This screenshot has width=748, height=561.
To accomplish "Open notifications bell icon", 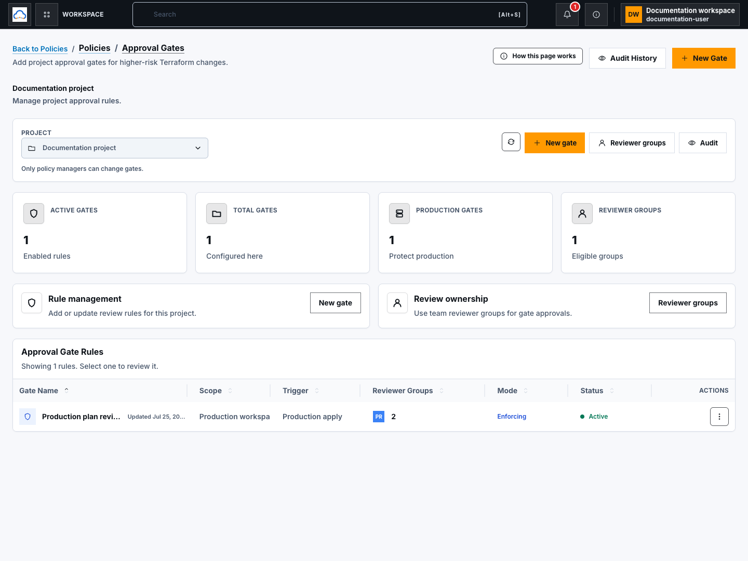I will 567,15.
